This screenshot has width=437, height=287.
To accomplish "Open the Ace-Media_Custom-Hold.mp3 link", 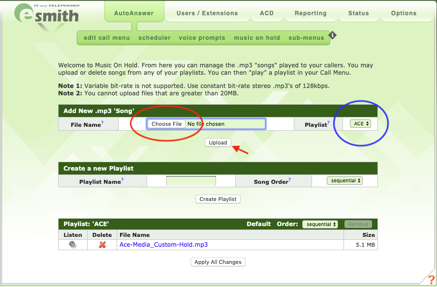I will pyautogui.click(x=163, y=245).
